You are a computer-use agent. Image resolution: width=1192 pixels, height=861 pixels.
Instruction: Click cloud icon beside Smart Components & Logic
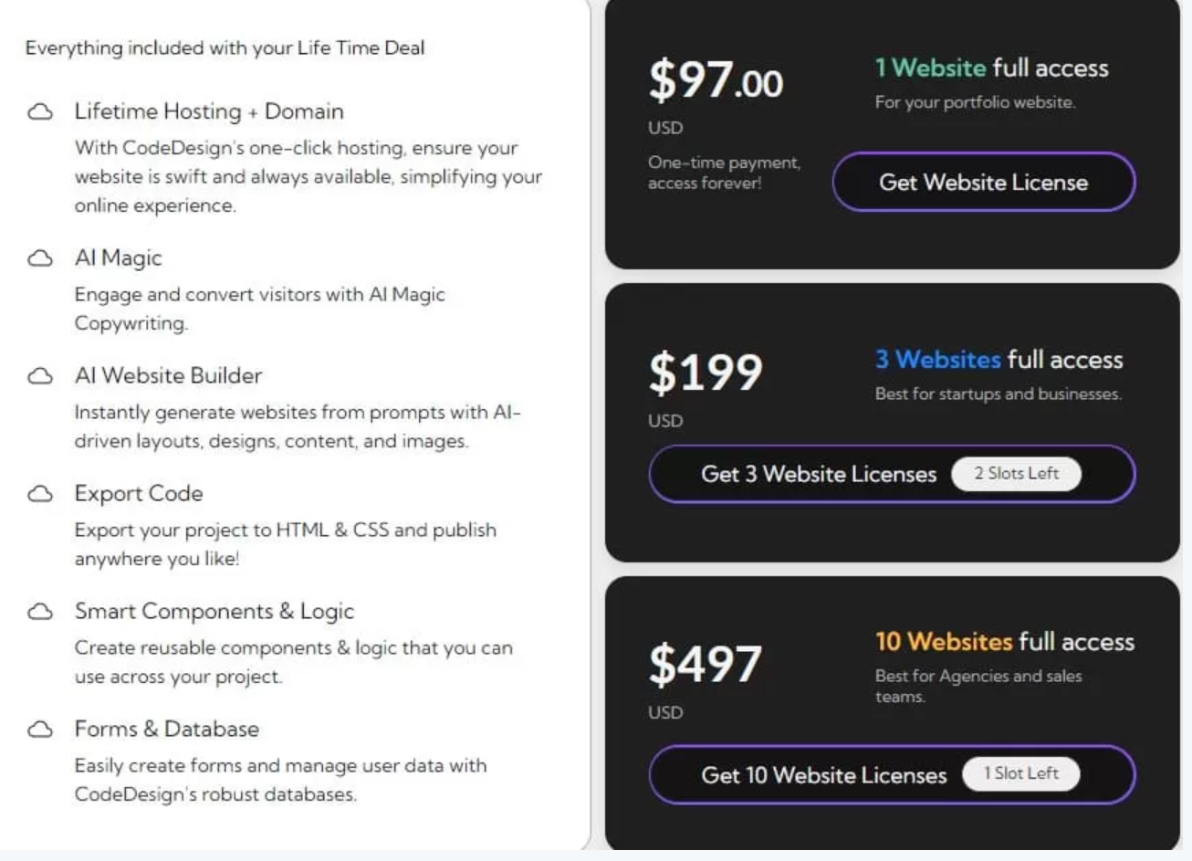pyautogui.click(x=40, y=612)
